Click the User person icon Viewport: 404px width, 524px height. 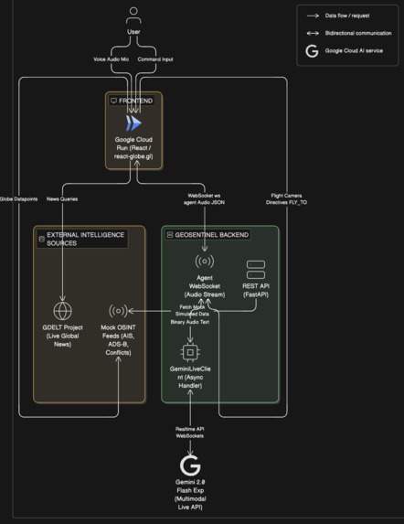tap(133, 16)
